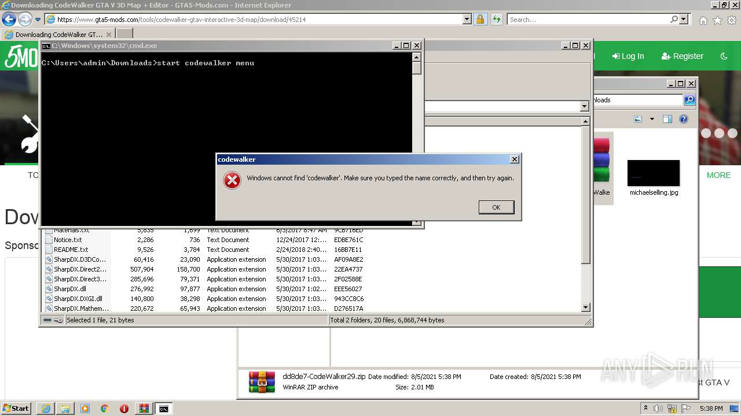
Task: Open the Start menu
Action: click(x=16, y=408)
